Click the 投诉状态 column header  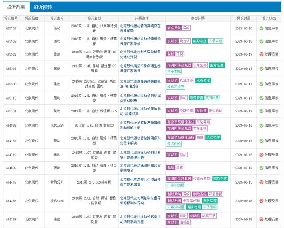tap(269, 19)
